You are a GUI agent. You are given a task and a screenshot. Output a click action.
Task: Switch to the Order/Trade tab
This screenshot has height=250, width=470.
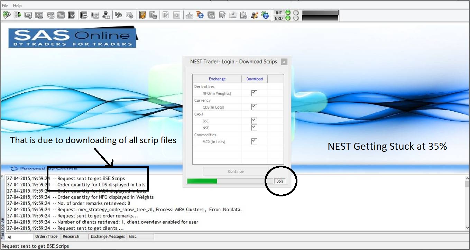click(x=47, y=237)
